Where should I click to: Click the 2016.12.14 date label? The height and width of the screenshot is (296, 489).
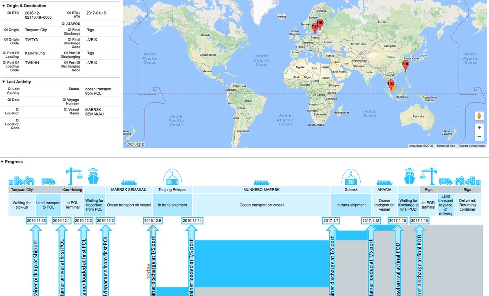pos(193,220)
